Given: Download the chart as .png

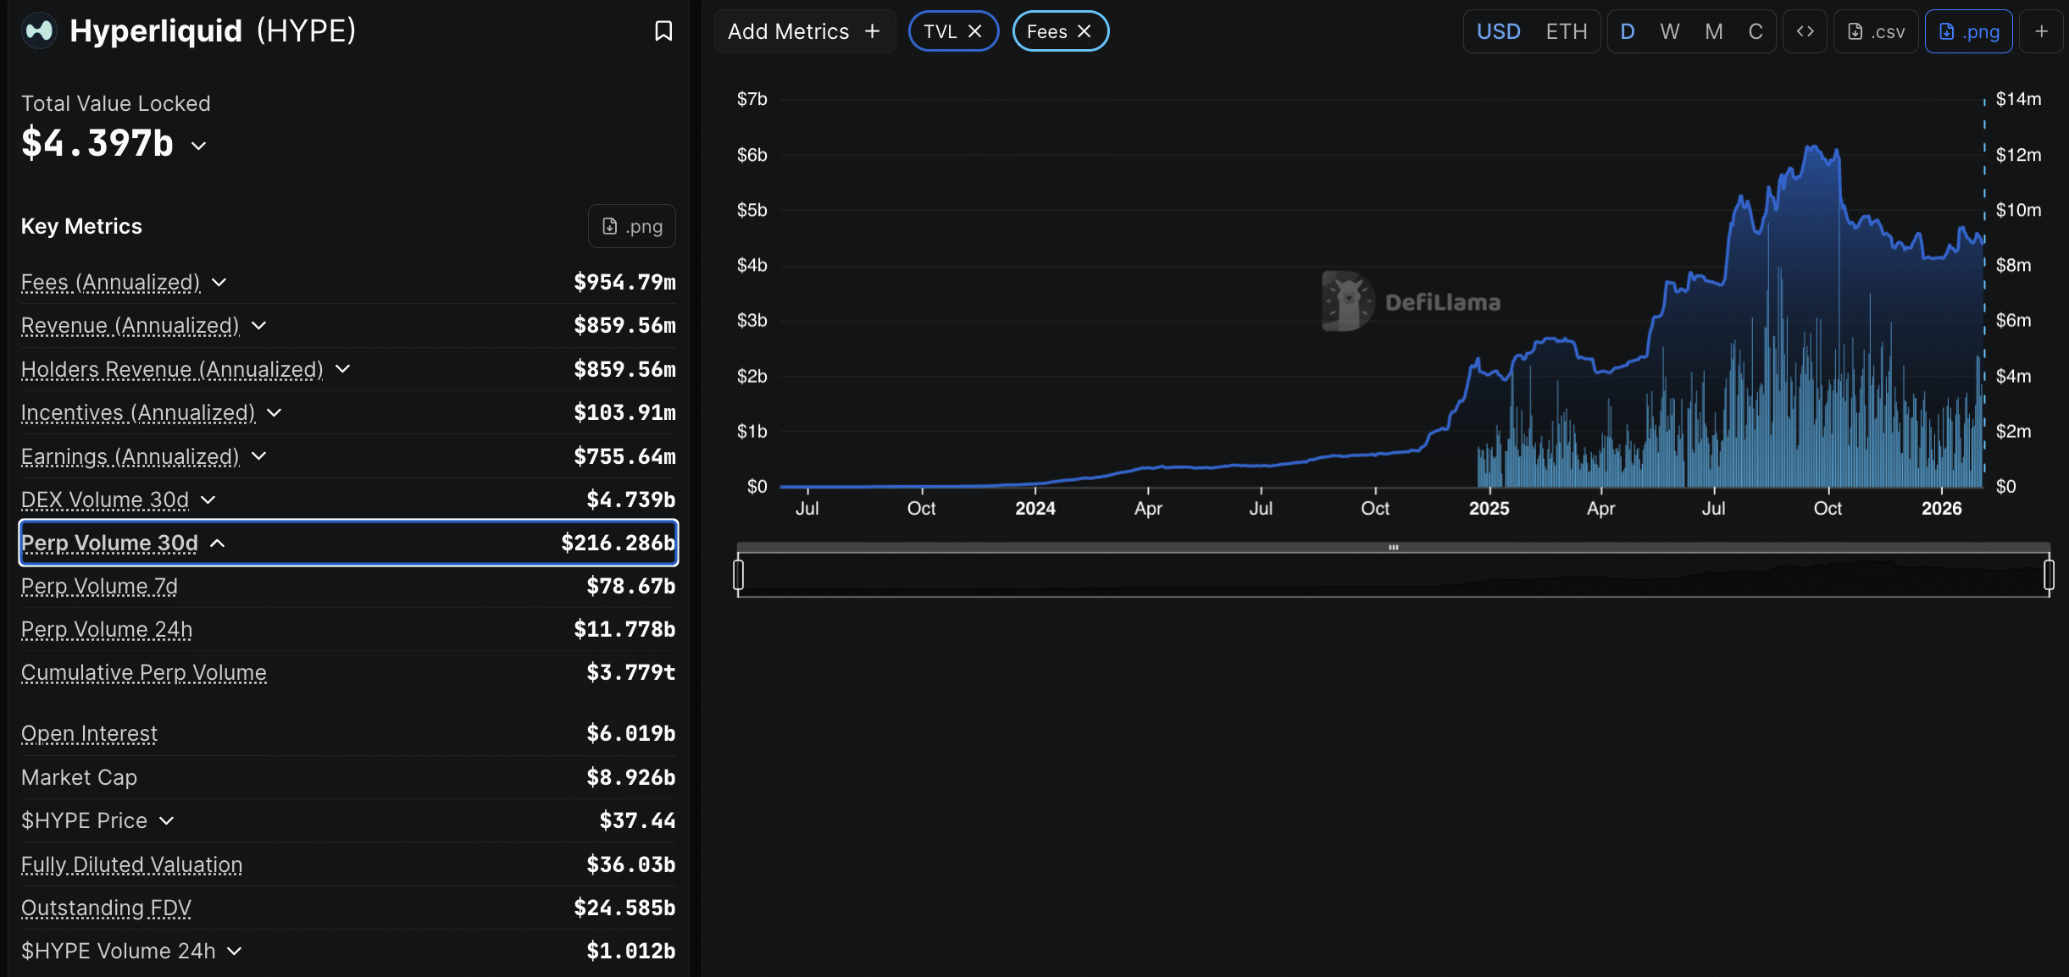Looking at the screenshot, I should click(1968, 31).
